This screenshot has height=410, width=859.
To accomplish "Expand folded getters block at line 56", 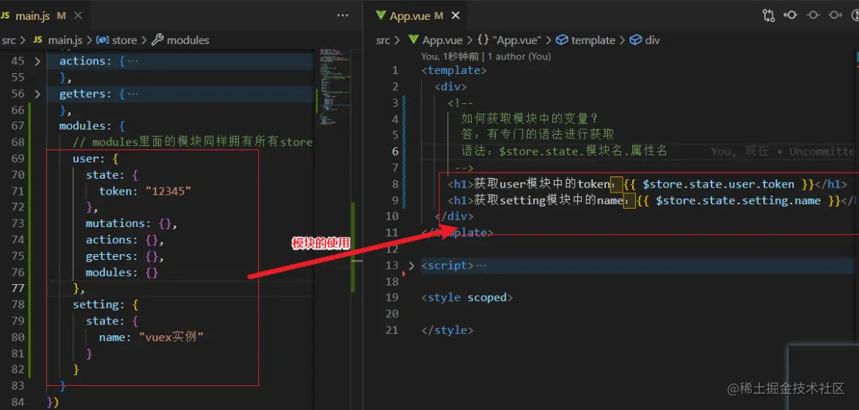I will [x=37, y=94].
